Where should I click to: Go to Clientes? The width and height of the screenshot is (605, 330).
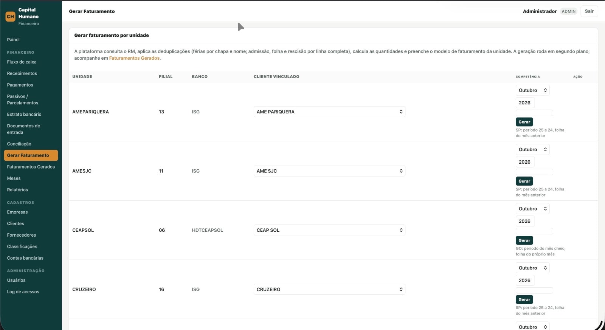[16, 224]
